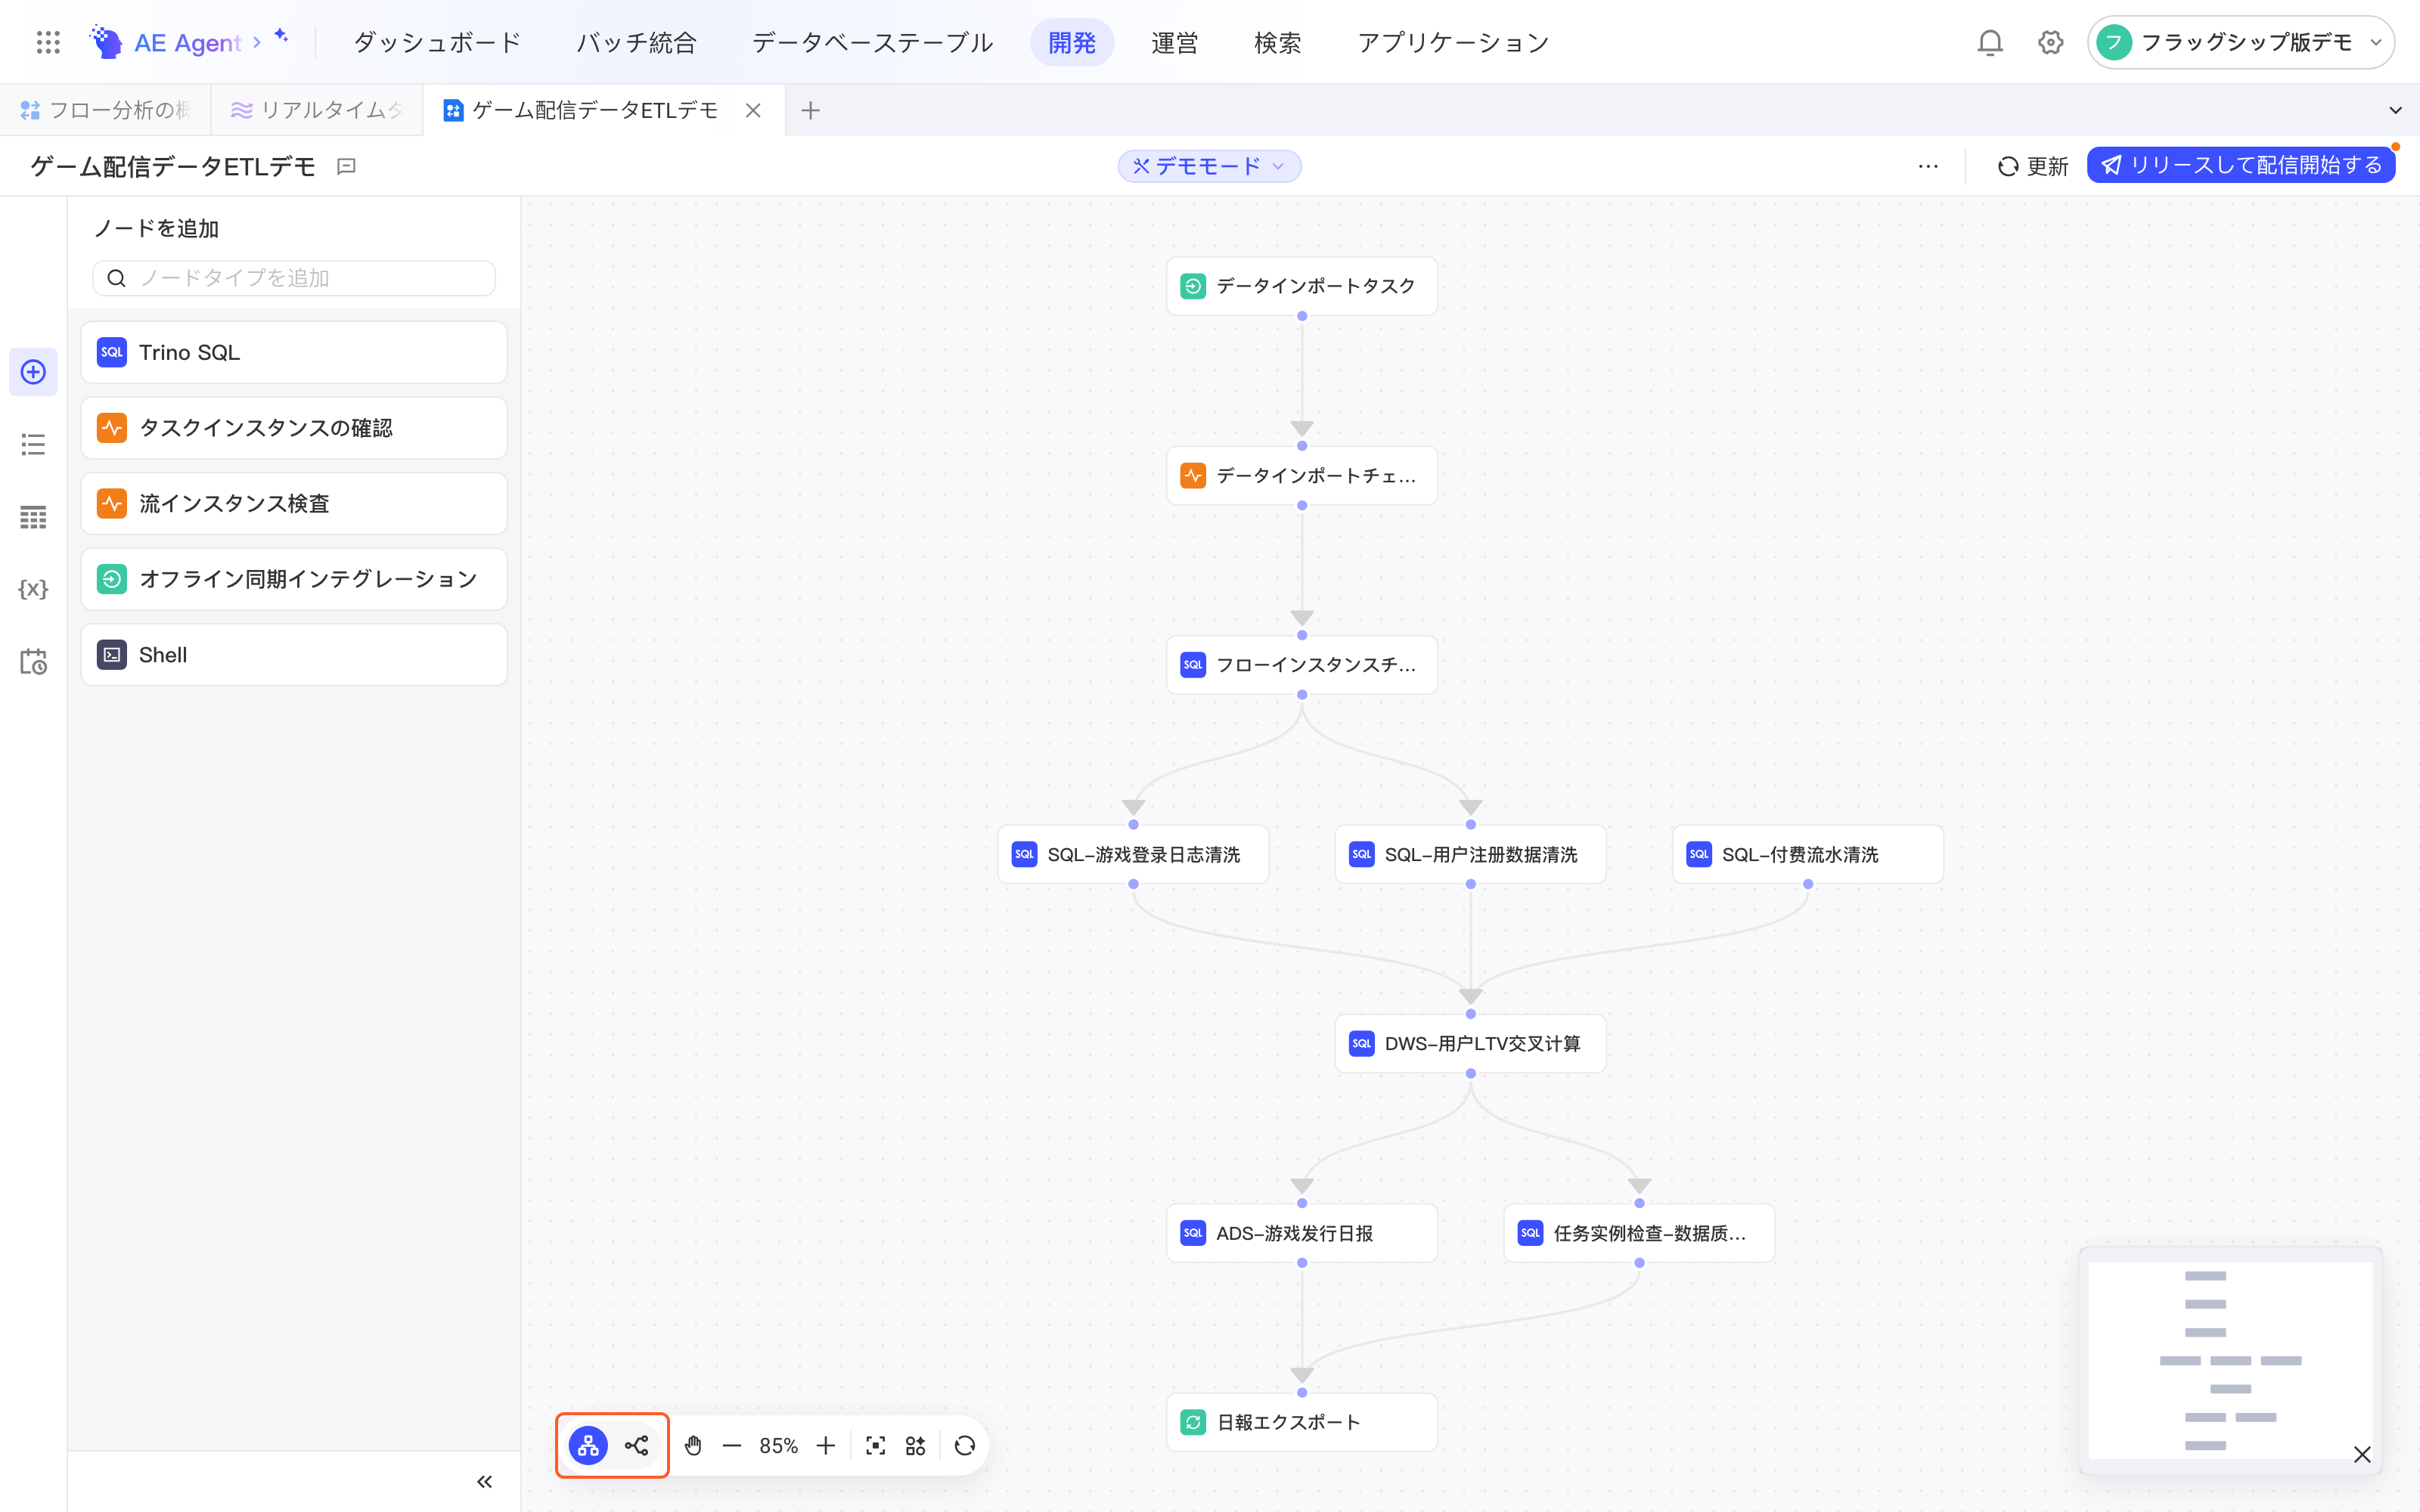This screenshot has height=1512, width=2420.
Task: Click the comment icon beside workflow title
Action: coord(346,166)
